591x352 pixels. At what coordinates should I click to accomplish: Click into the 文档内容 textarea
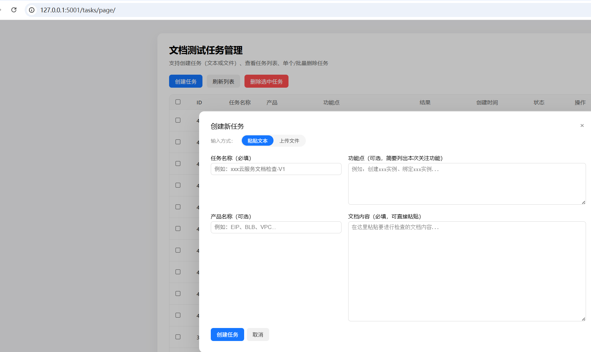(467, 271)
